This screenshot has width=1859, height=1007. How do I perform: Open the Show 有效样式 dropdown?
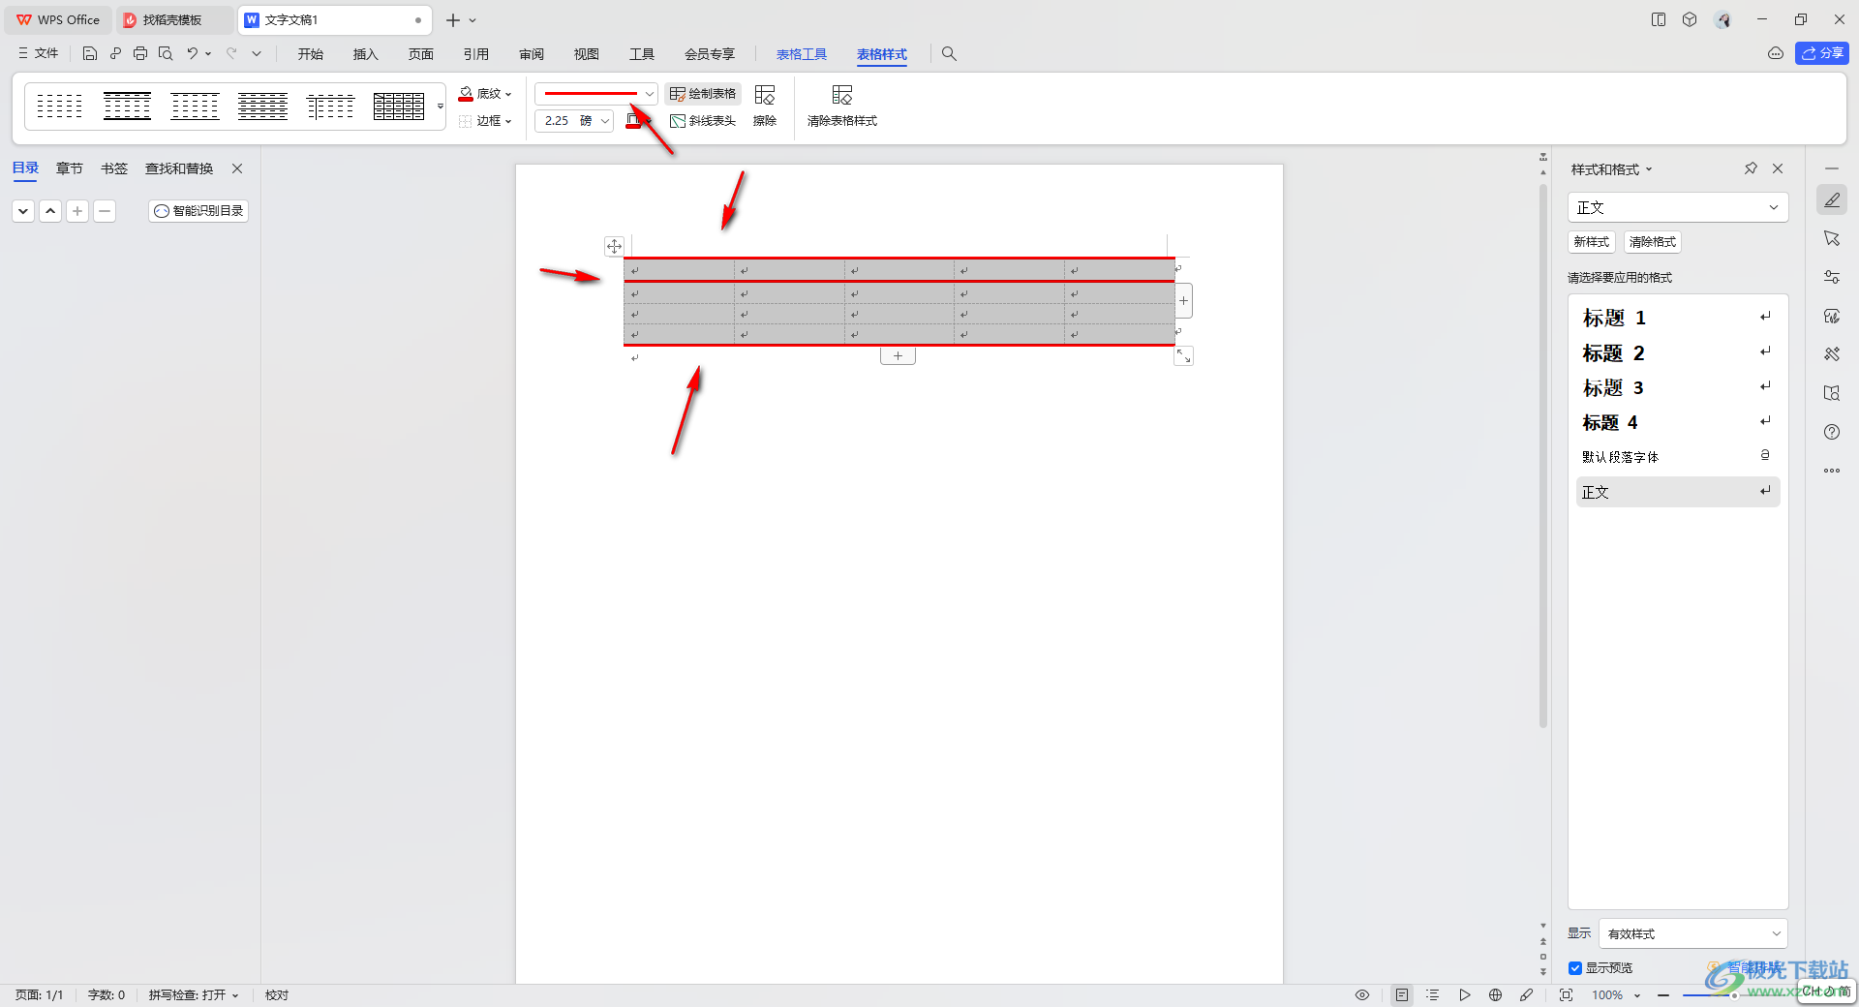pyautogui.click(x=1692, y=933)
